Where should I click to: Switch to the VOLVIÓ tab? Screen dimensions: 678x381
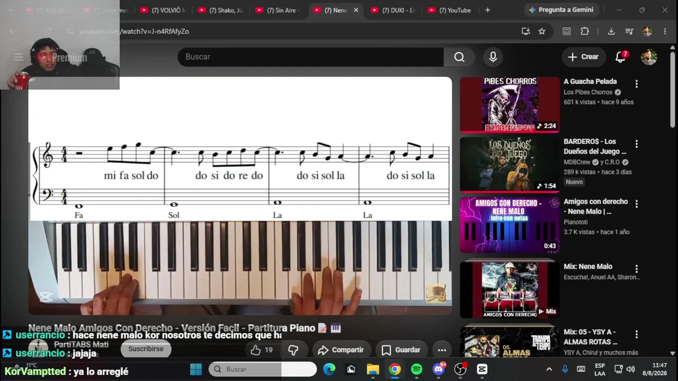pos(163,10)
